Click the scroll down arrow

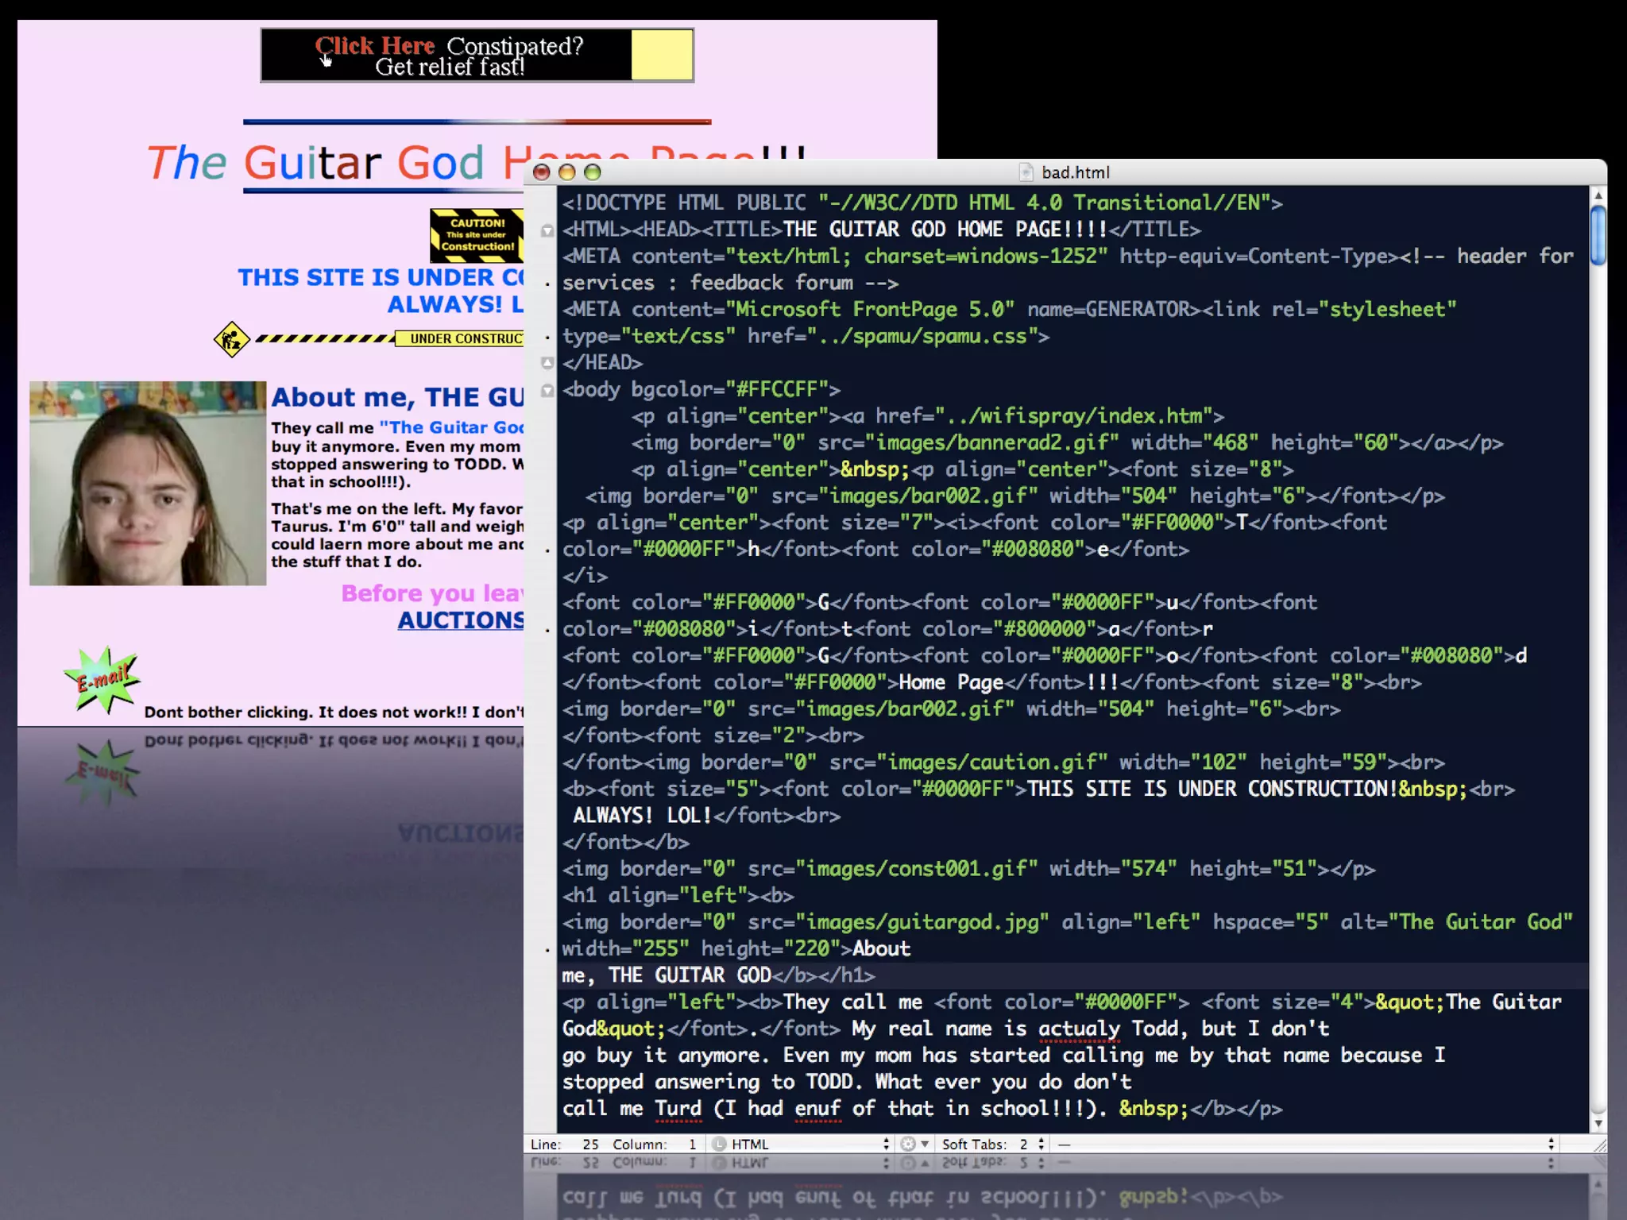click(x=1598, y=1123)
